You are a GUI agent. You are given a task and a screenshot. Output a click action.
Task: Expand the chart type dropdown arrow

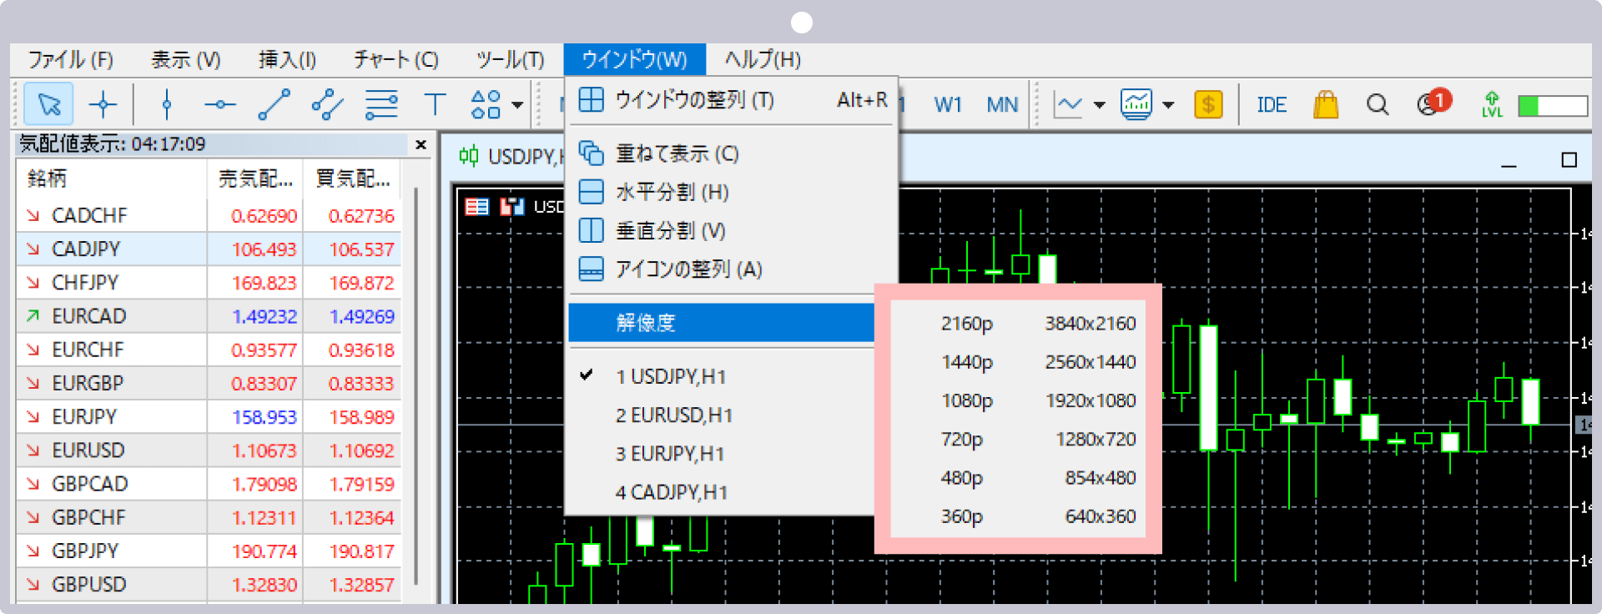pyautogui.click(x=1100, y=105)
